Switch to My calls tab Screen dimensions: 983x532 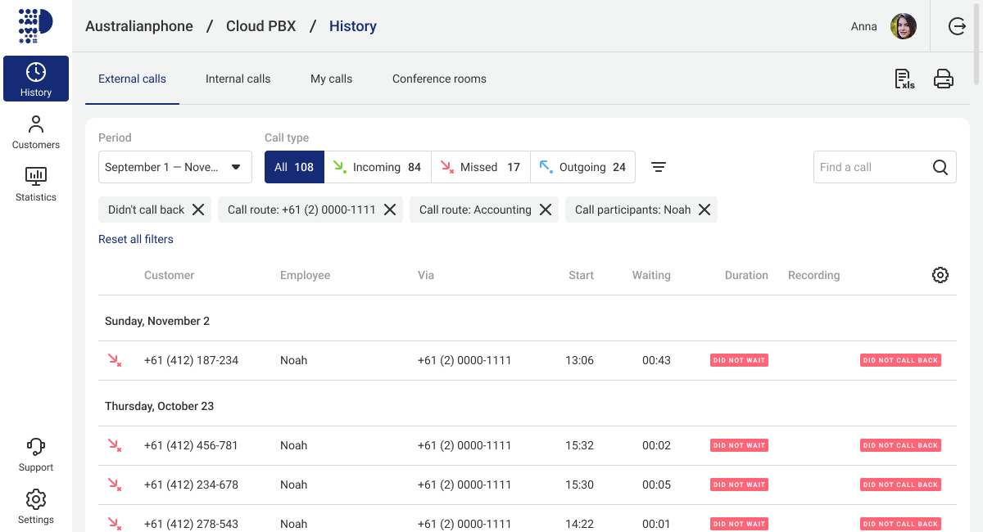(331, 79)
